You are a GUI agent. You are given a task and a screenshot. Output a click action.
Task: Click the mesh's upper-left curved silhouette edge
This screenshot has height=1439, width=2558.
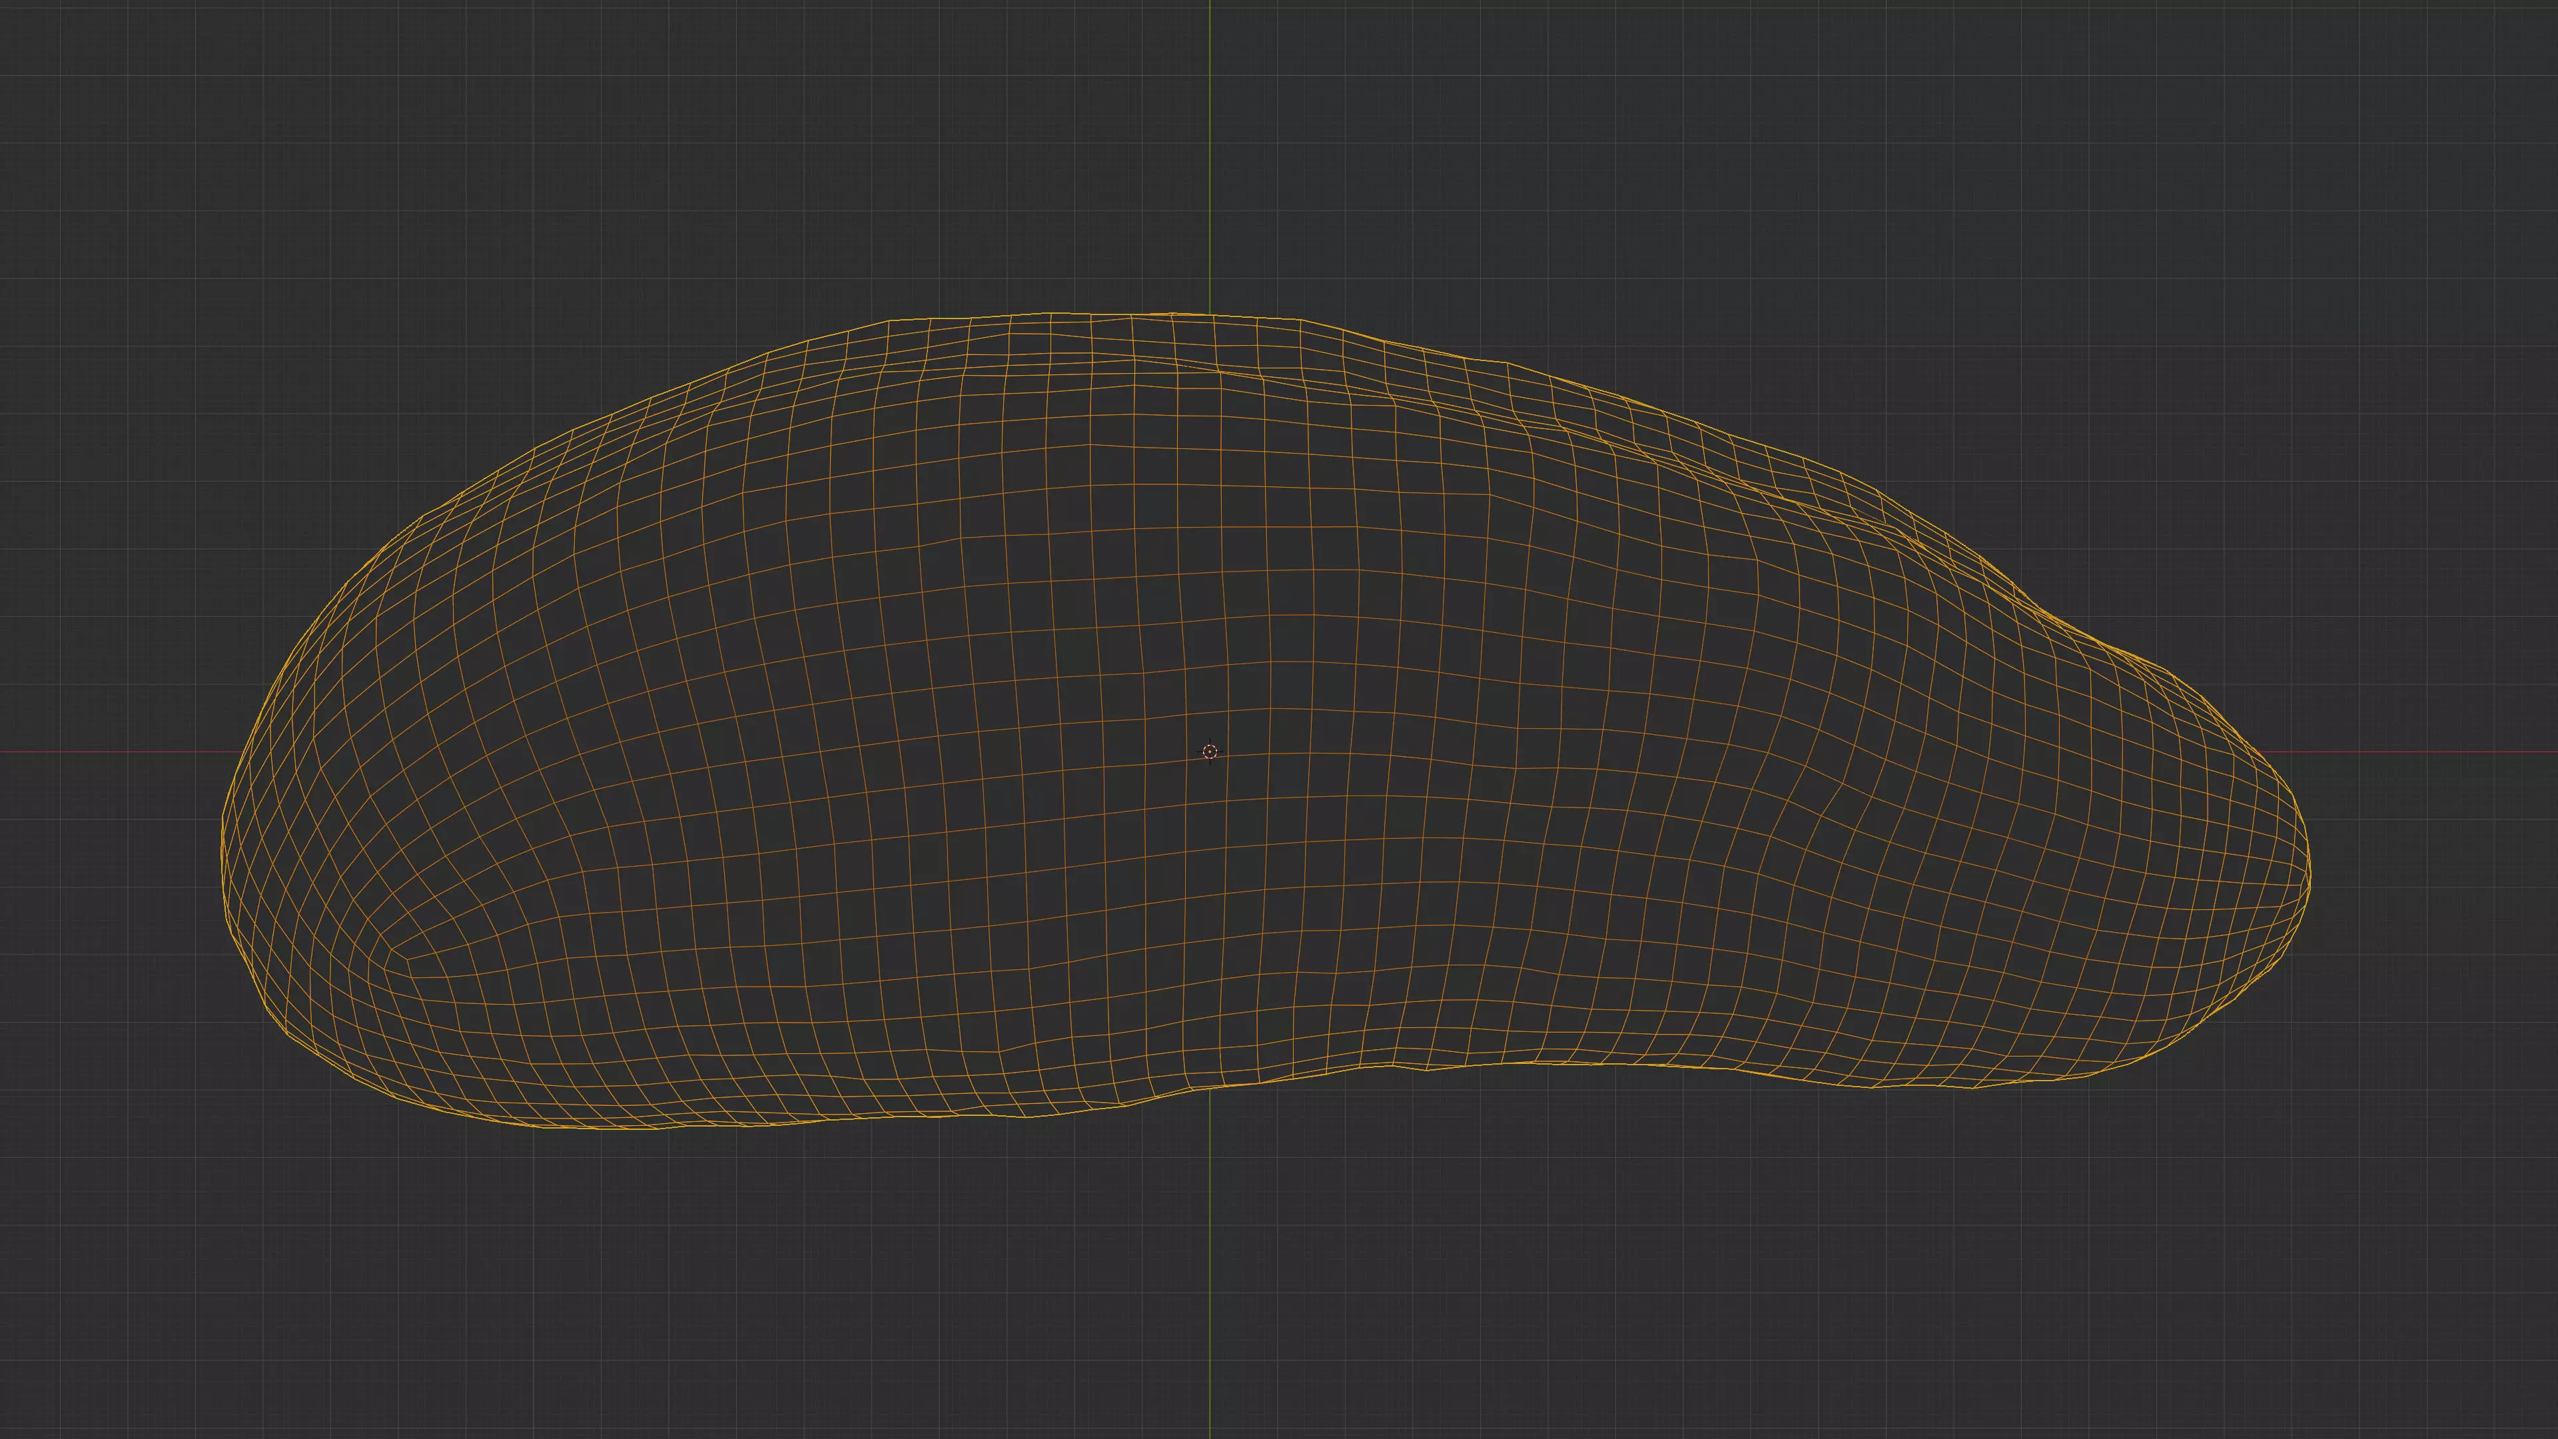(x=516, y=460)
